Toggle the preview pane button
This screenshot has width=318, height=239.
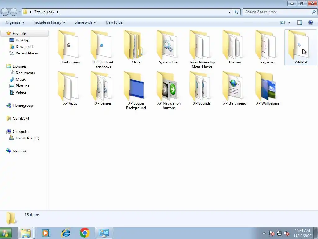pyautogui.click(x=299, y=22)
